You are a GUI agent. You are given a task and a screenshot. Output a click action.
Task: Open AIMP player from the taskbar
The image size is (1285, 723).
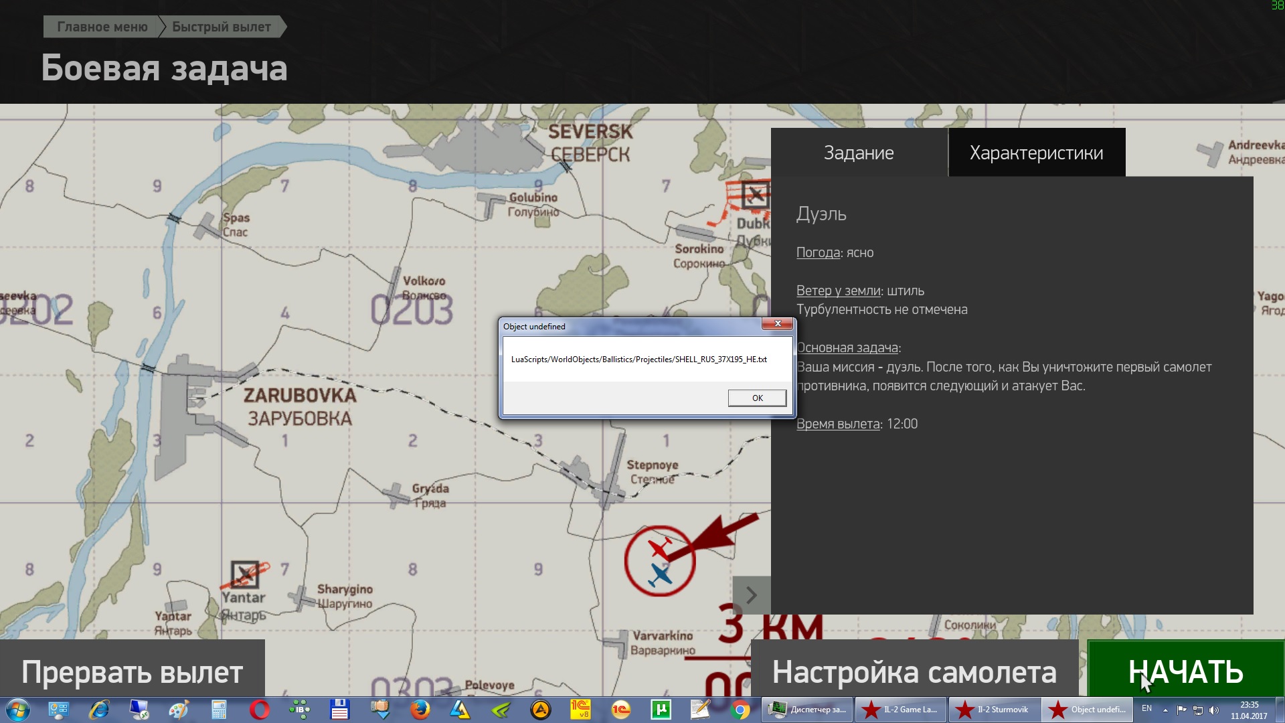(x=540, y=710)
